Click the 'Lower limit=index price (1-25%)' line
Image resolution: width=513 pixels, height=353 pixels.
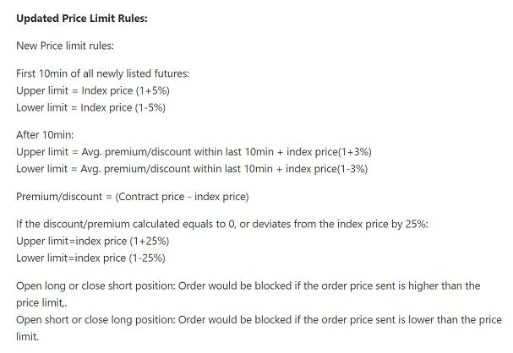point(90,258)
